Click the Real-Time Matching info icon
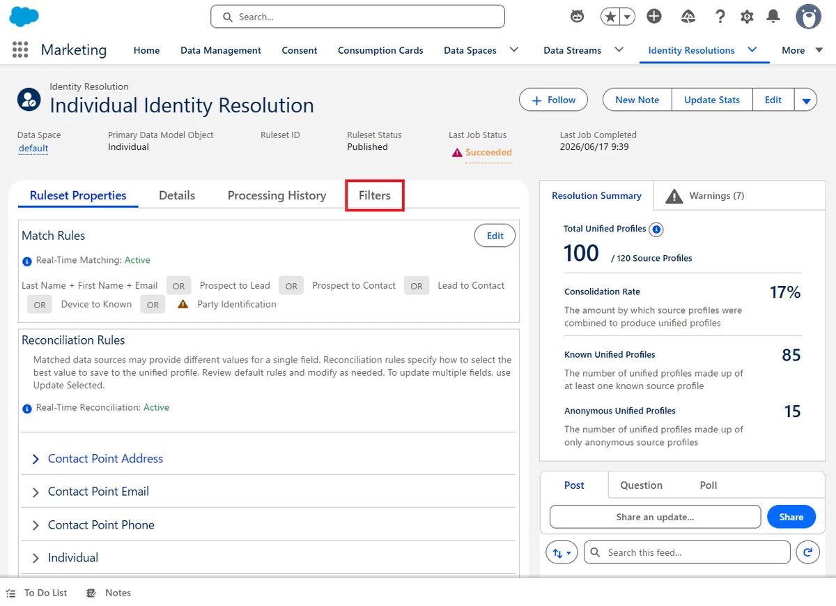The image size is (836, 606). (x=27, y=261)
